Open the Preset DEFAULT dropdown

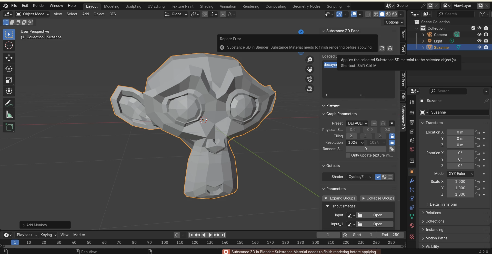(x=357, y=123)
